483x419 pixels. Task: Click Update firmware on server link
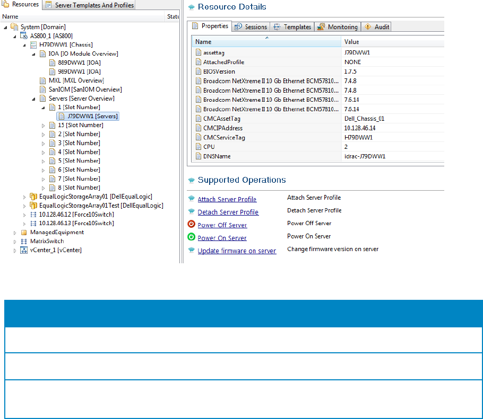[x=237, y=251]
